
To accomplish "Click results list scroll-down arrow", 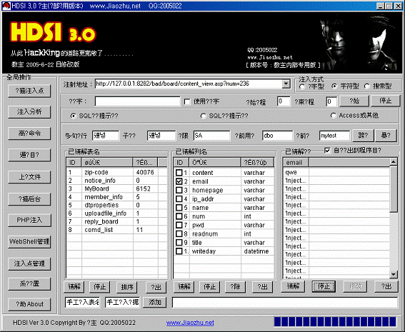I will 393,274.
